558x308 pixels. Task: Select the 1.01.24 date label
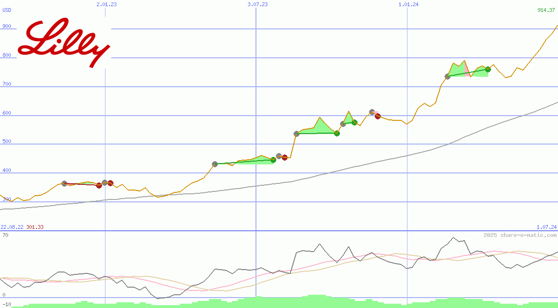pyautogui.click(x=408, y=4)
